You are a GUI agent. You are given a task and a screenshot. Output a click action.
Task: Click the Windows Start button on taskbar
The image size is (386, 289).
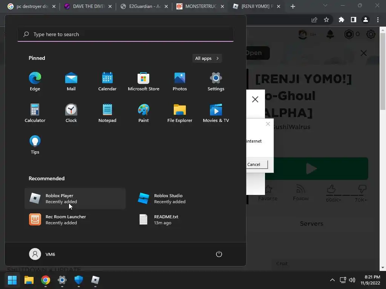[12, 280]
